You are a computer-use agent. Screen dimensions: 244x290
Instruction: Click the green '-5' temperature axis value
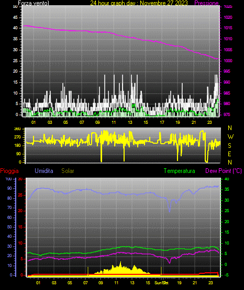[226, 275]
